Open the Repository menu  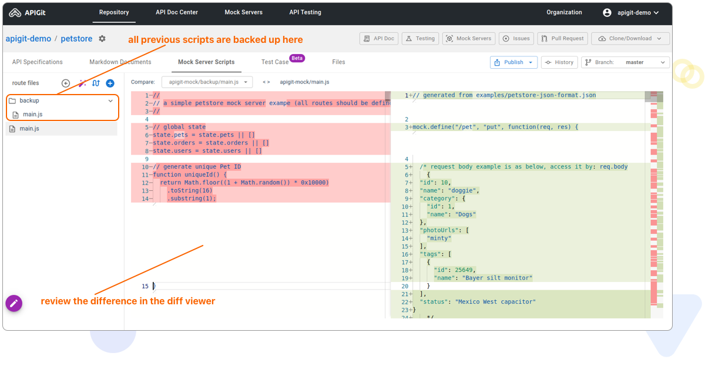(114, 12)
